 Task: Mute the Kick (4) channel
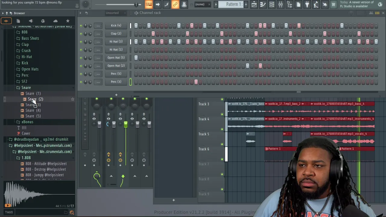pos(81,26)
